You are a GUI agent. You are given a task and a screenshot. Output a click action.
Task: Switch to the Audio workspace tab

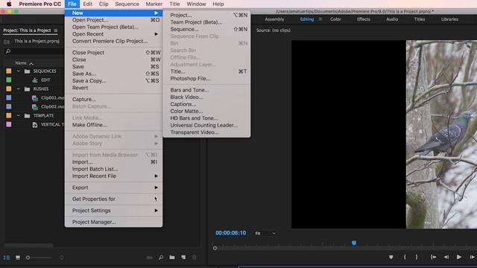[x=392, y=19]
